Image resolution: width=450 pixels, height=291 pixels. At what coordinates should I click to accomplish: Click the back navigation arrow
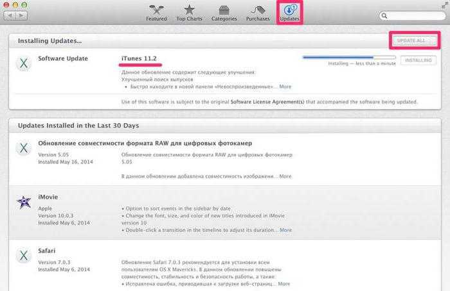[10, 15]
